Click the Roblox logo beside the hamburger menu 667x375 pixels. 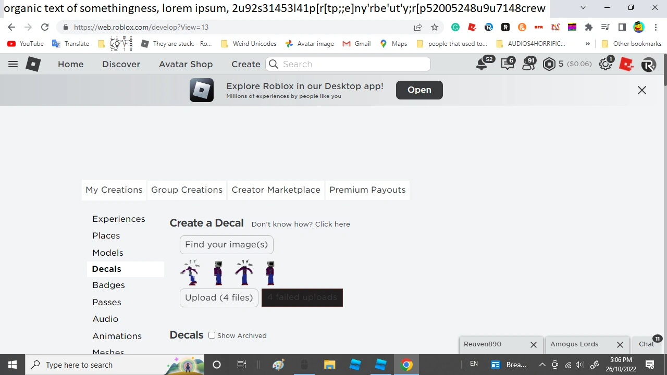pos(33,64)
